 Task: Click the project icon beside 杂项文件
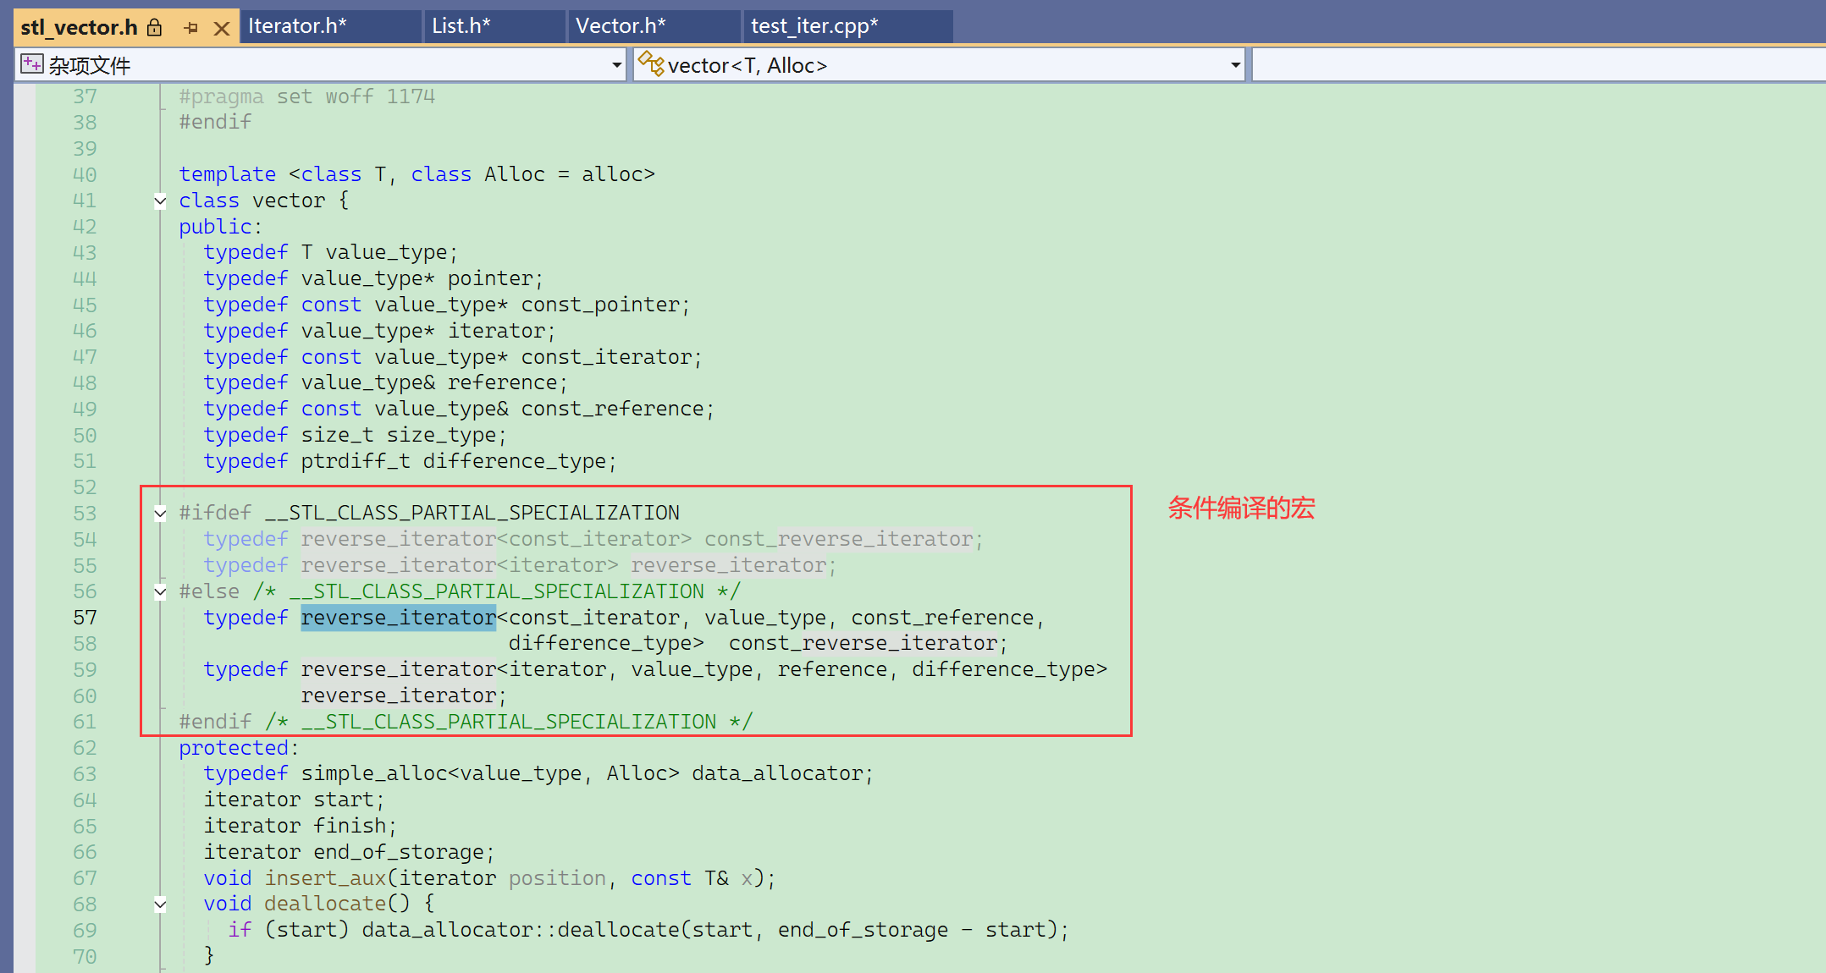click(x=32, y=64)
